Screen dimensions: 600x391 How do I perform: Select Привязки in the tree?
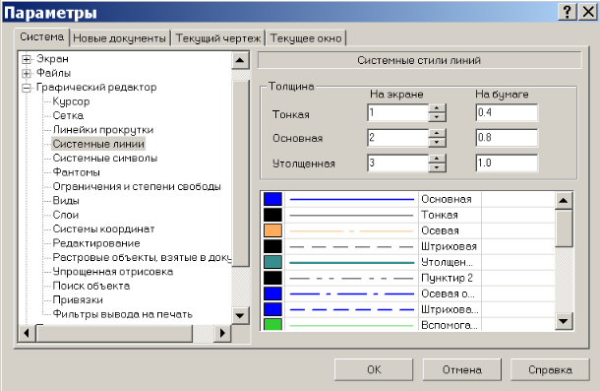tap(78, 299)
